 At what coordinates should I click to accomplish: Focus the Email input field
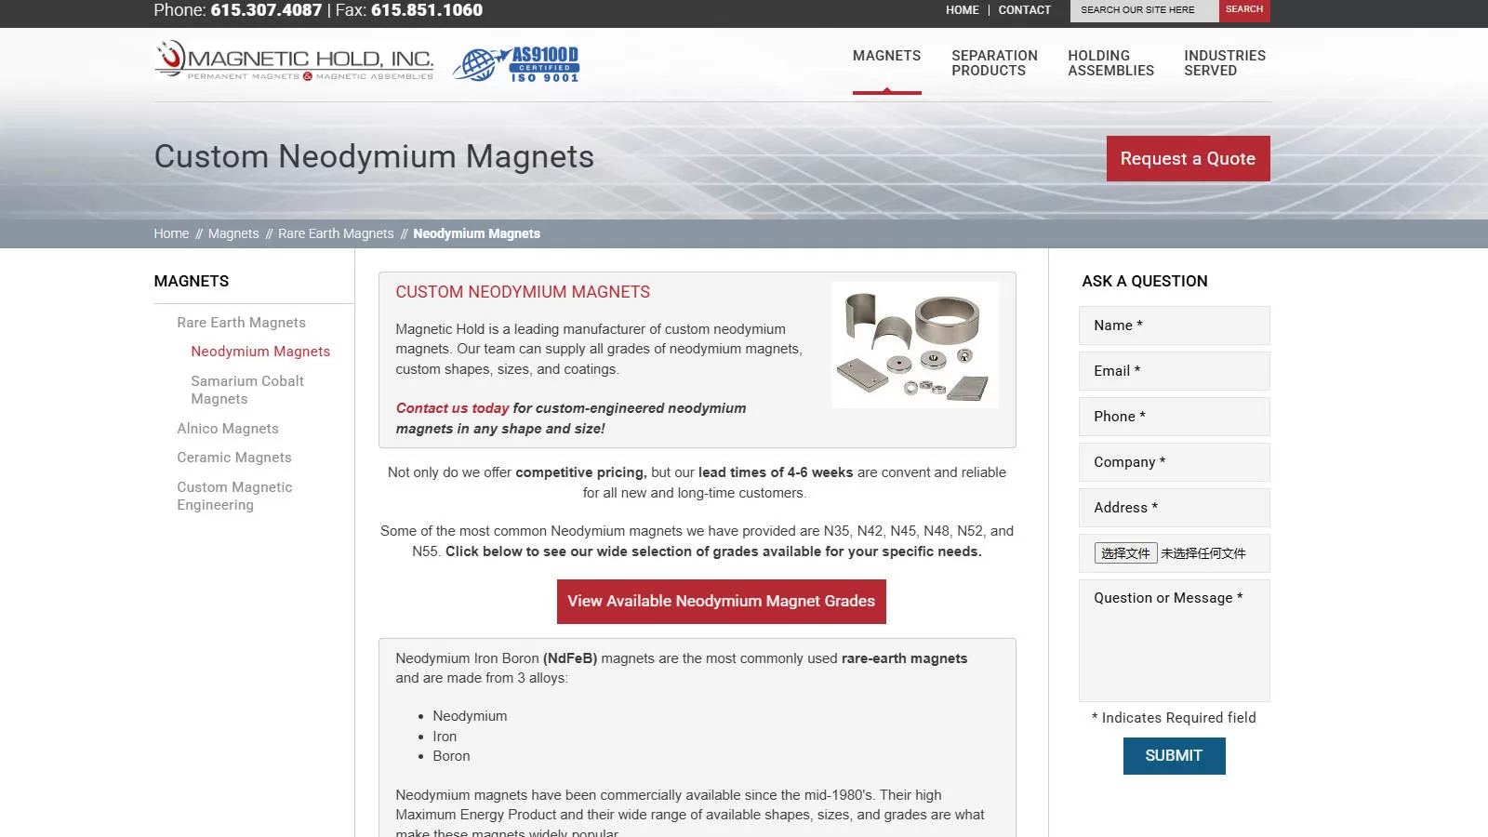pos(1174,370)
